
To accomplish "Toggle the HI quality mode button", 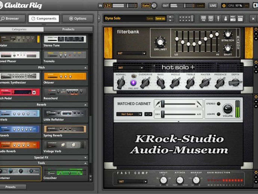I will 247,6.
